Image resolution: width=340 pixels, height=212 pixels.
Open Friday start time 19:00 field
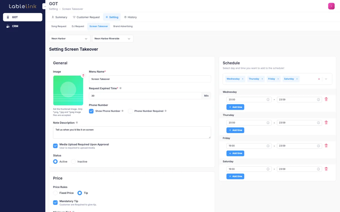(x=249, y=146)
